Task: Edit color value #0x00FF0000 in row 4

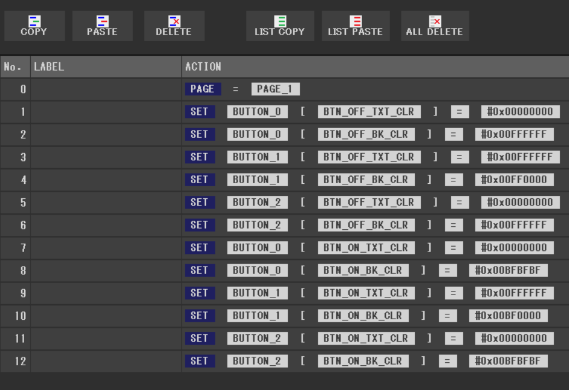Action: pos(514,180)
